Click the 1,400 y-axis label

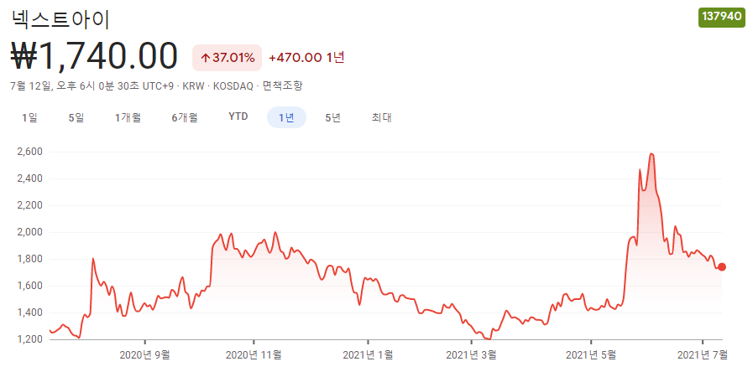[x=31, y=313]
